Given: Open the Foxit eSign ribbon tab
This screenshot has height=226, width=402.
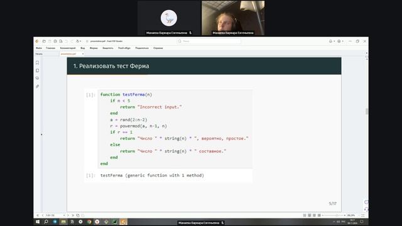Looking at the screenshot, I should point(124,48).
